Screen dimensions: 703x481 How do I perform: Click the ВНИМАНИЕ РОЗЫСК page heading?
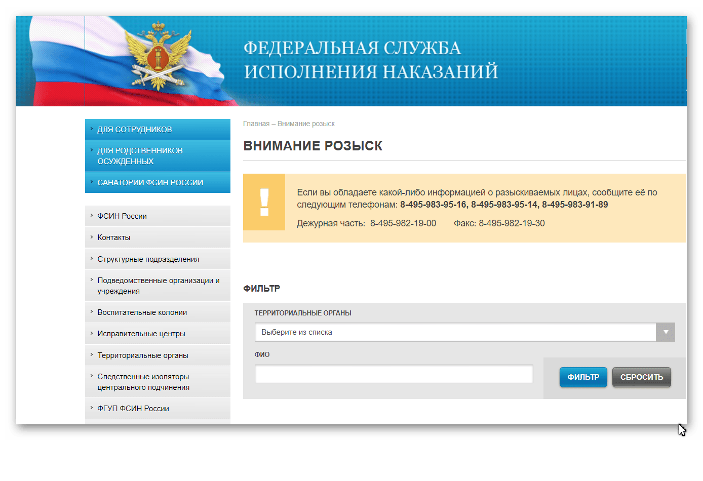[x=313, y=146]
